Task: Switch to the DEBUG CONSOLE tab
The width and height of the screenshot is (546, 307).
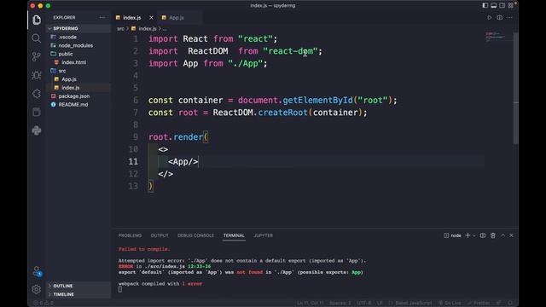Action: [x=195, y=235]
